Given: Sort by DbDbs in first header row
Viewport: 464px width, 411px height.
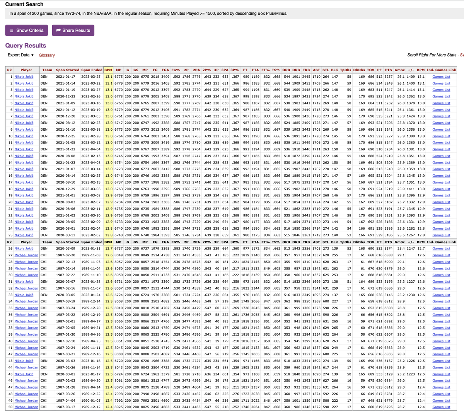Looking at the screenshot, I should (359, 70).
